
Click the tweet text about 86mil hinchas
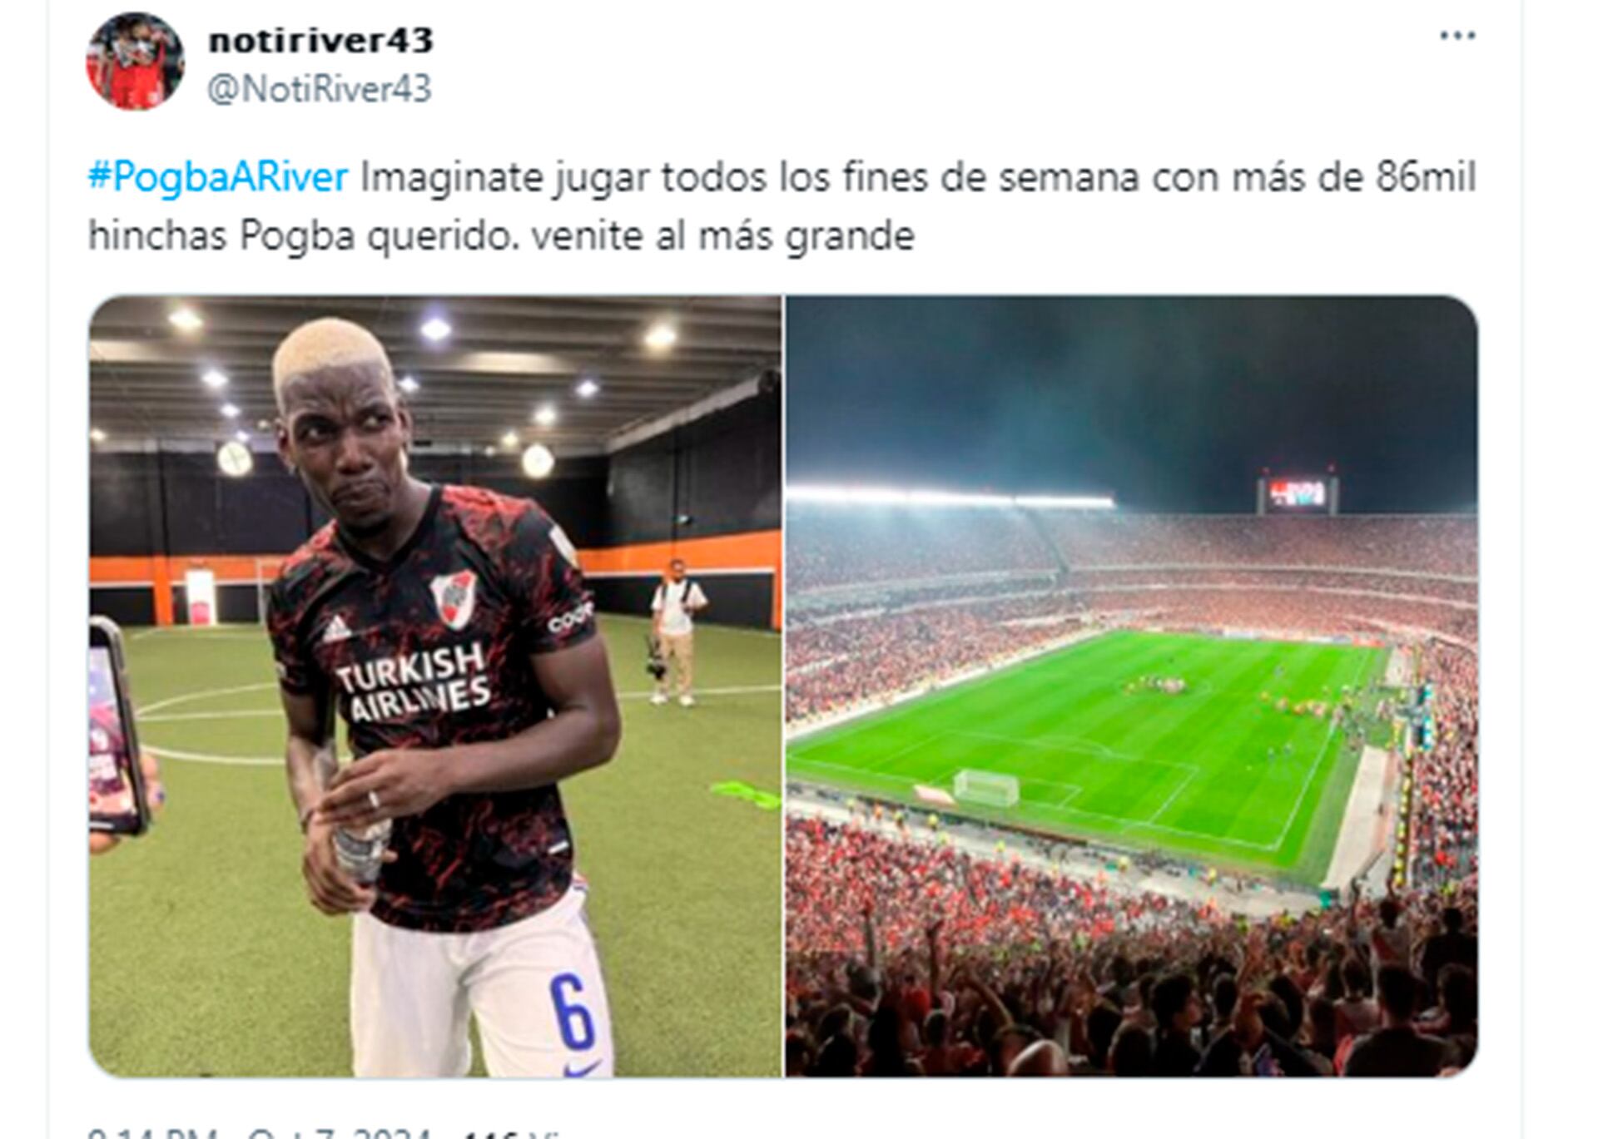pyautogui.click(x=782, y=206)
